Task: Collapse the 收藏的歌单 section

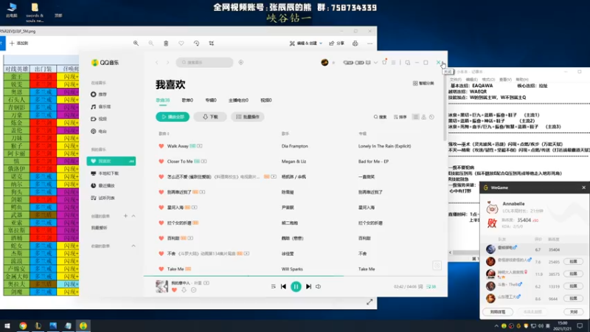Action: [133, 246]
